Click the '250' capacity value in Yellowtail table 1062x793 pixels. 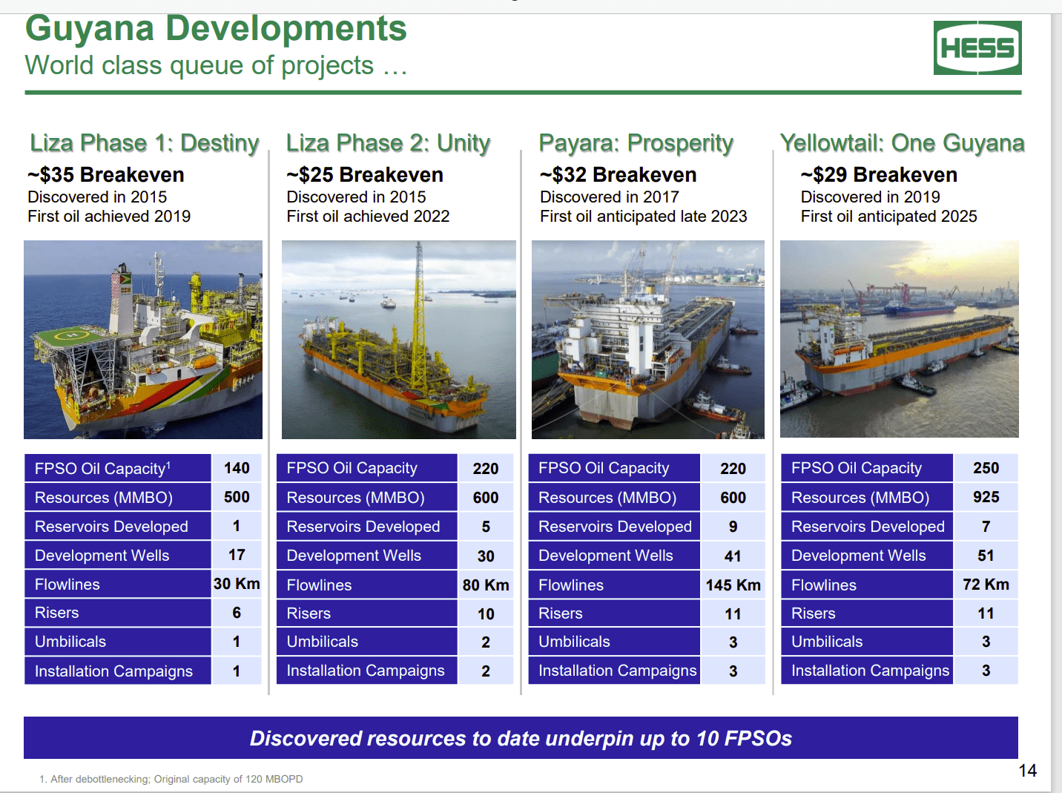tap(986, 468)
